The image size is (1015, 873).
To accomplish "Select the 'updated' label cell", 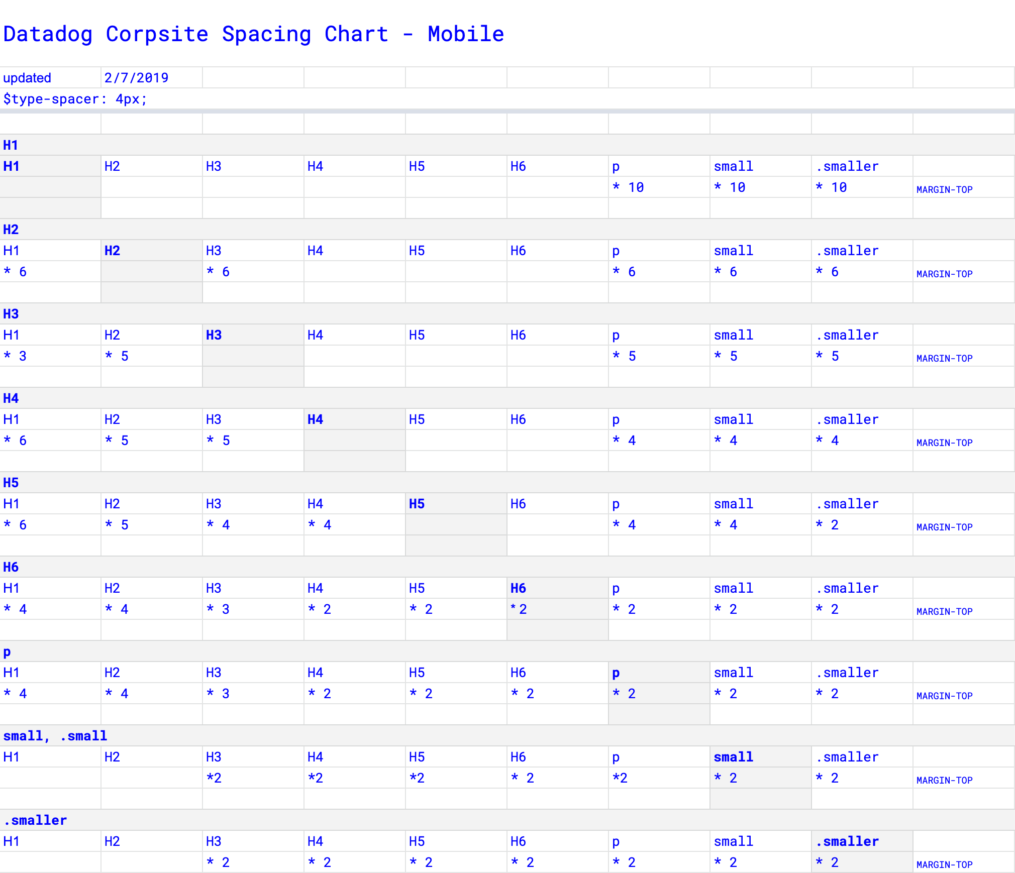I will coord(50,78).
